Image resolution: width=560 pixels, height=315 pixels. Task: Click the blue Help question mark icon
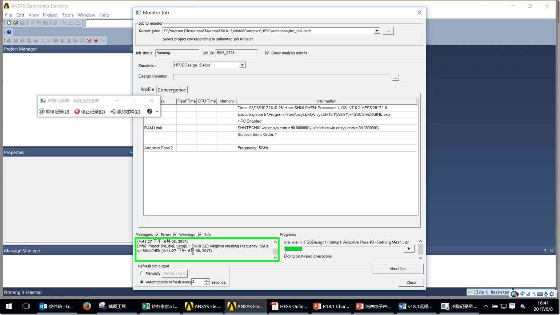click(x=9, y=32)
